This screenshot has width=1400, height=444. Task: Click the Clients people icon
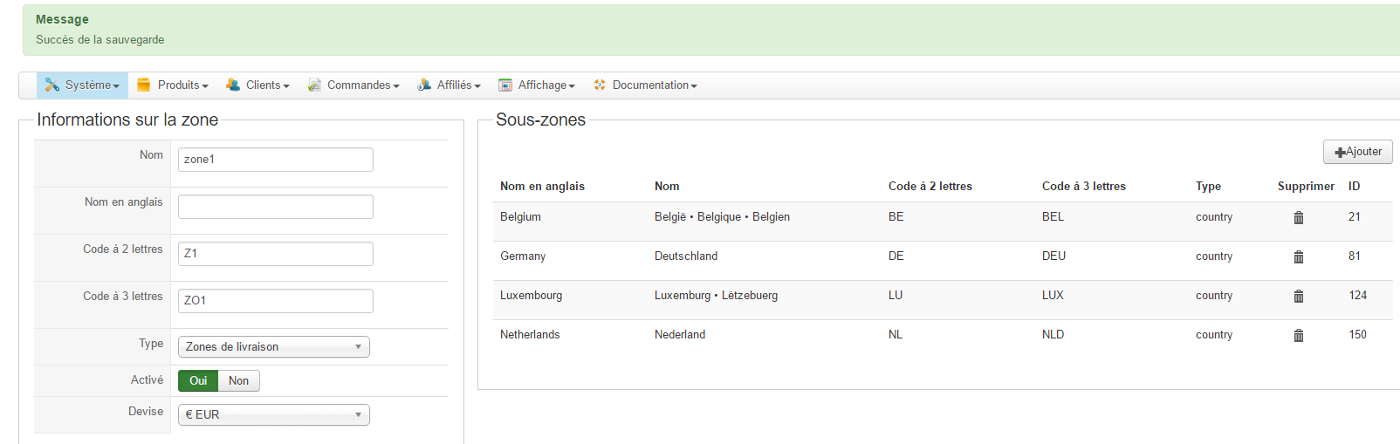233,85
